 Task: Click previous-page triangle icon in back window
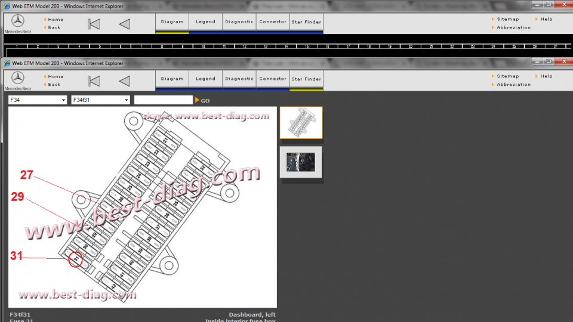pyautogui.click(x=125, y=24)
